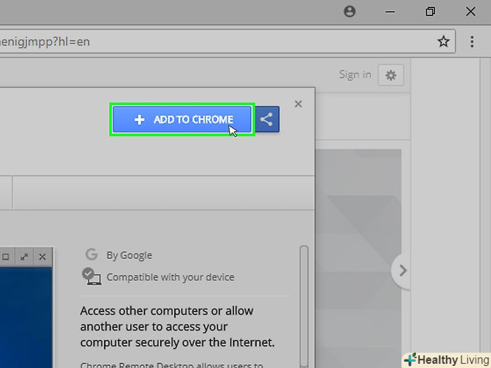The height and width of the screenshot is (368, 491).
Task: Open the Chrome profile avatar icon
Action: pos(349,11)
